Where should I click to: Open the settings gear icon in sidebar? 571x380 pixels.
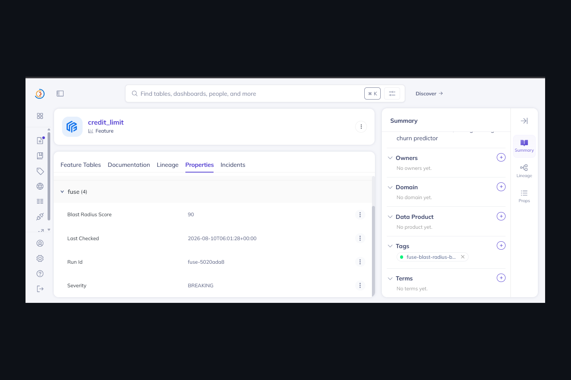pos(40,258)
